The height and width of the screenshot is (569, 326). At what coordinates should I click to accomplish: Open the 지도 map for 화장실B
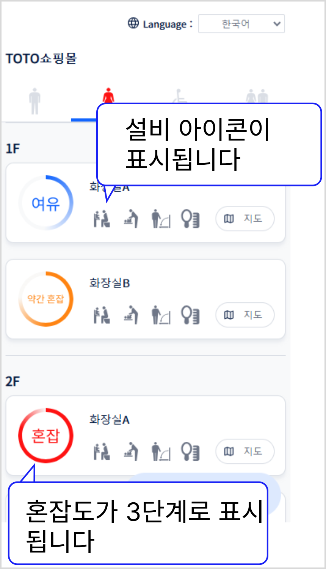coord(244,315)
